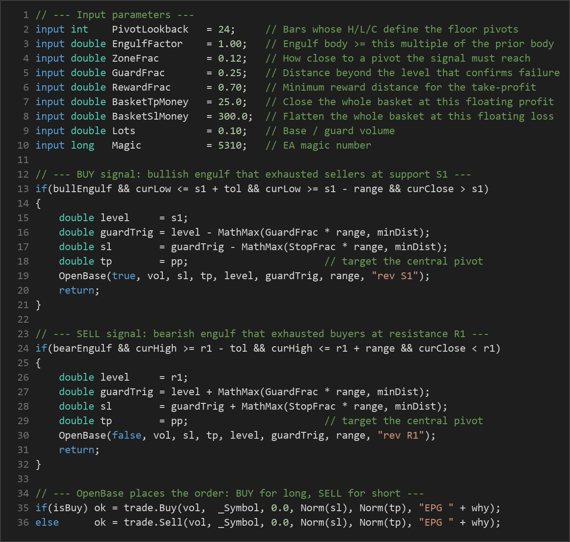Click the 'false' argument in OpenBase call

tap(127, 435)
